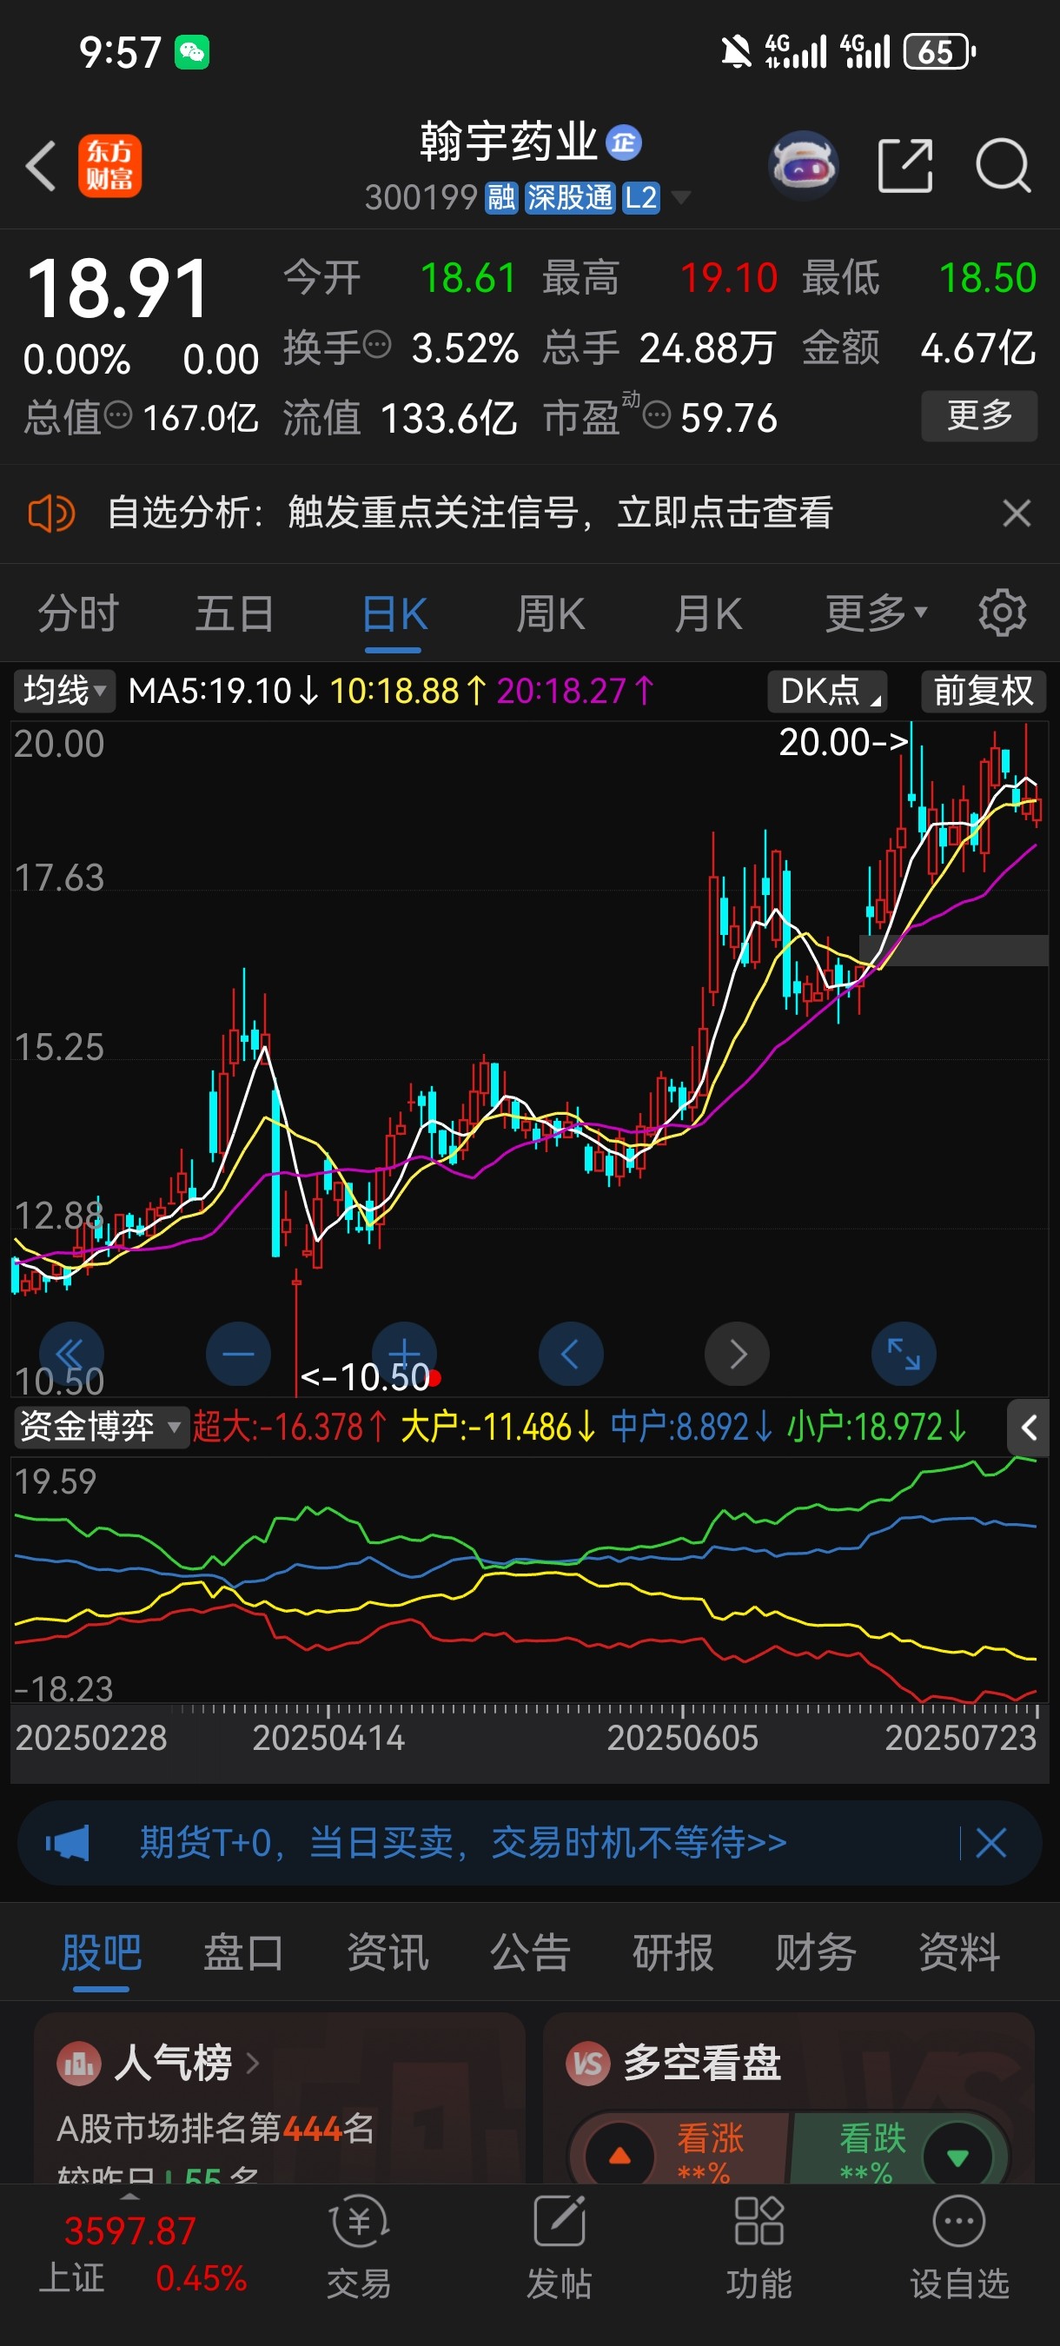The image size is (1060, 2346).
Task: Open the 东方财富 logo home
Action: coord(110,166)
